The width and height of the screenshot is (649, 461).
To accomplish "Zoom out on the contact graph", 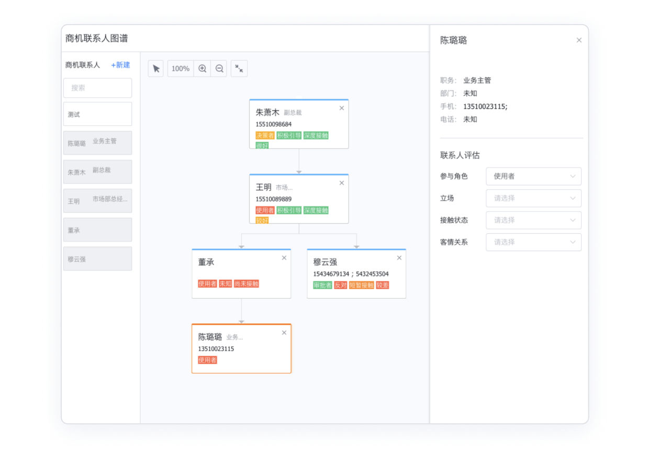I will 219,68.
